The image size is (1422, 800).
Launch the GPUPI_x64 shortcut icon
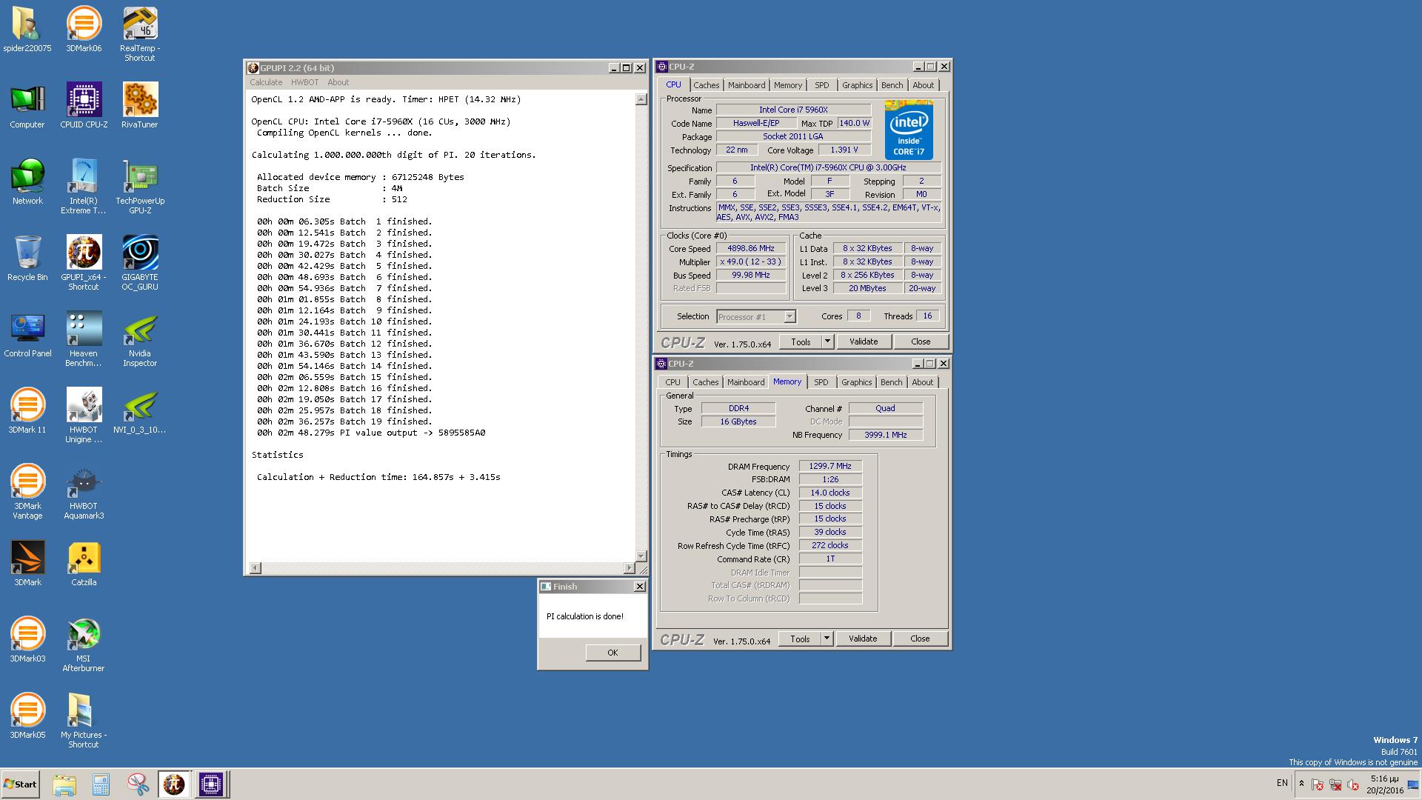[84, 263]
